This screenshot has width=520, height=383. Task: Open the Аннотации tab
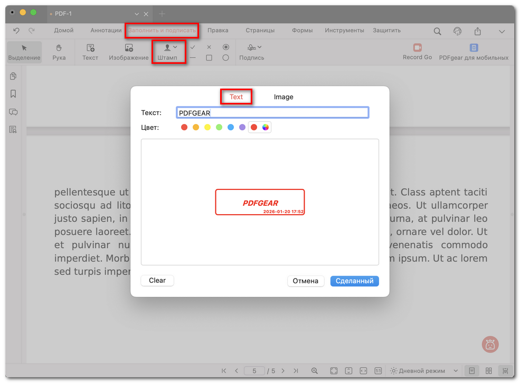coord(106,30)
